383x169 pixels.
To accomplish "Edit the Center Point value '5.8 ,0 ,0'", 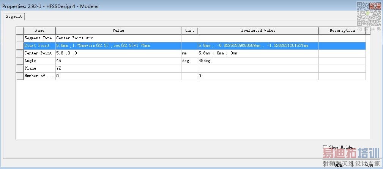I will (x=118, y=53).
